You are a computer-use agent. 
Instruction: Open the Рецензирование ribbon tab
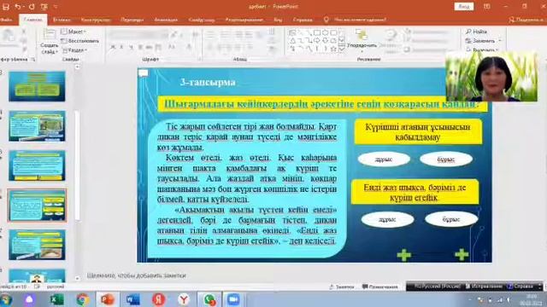244,20
